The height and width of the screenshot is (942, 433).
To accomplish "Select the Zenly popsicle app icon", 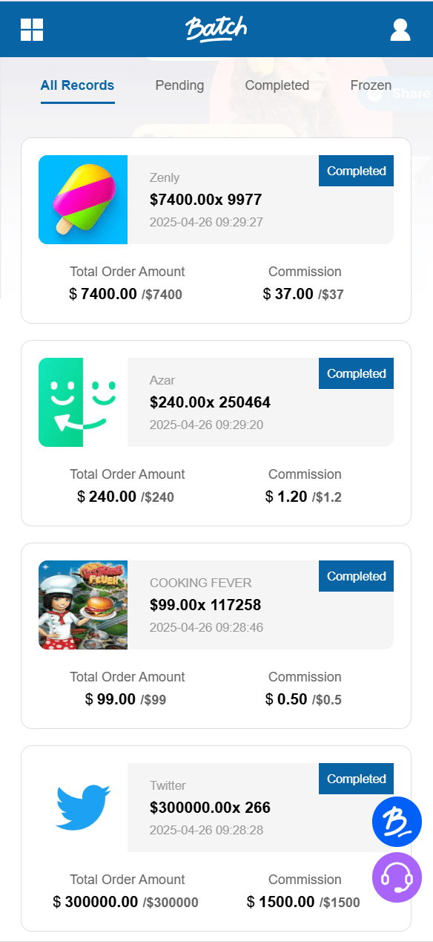I will (x=83, y=200).
